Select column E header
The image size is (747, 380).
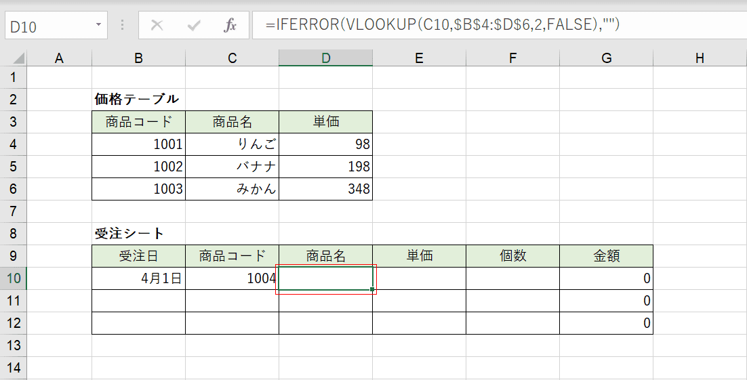tap(419, 58)
